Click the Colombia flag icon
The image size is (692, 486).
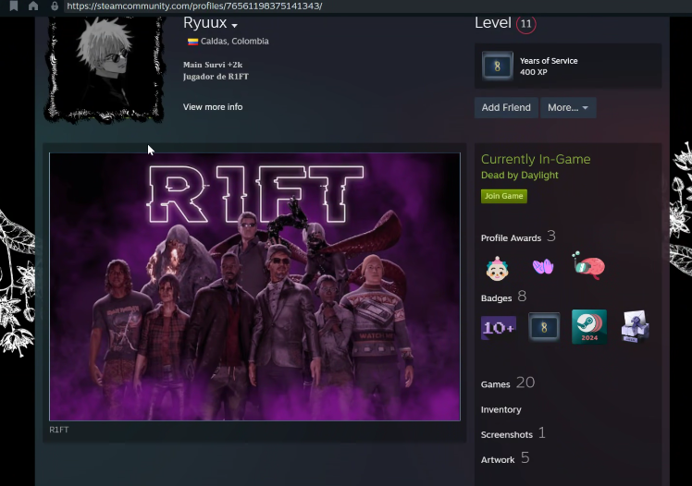coord(192,42)
